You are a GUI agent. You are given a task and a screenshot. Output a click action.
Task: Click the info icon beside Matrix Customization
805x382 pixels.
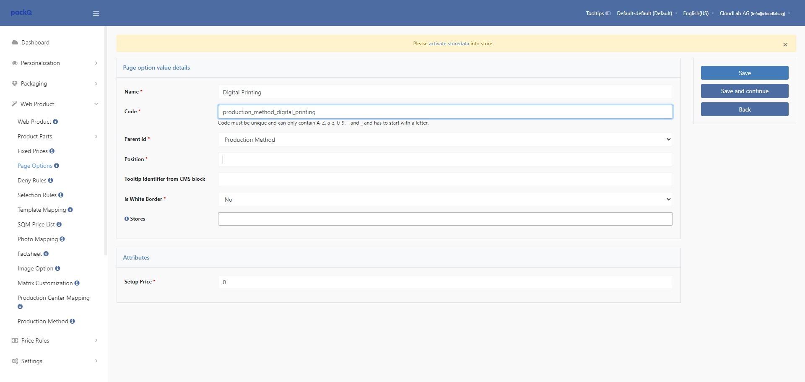pos(77,283)
